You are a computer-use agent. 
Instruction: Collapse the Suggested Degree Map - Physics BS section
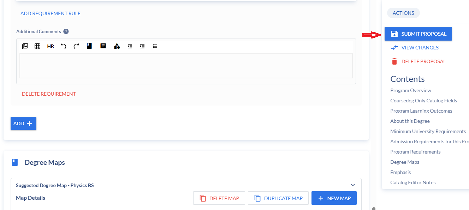352,185
